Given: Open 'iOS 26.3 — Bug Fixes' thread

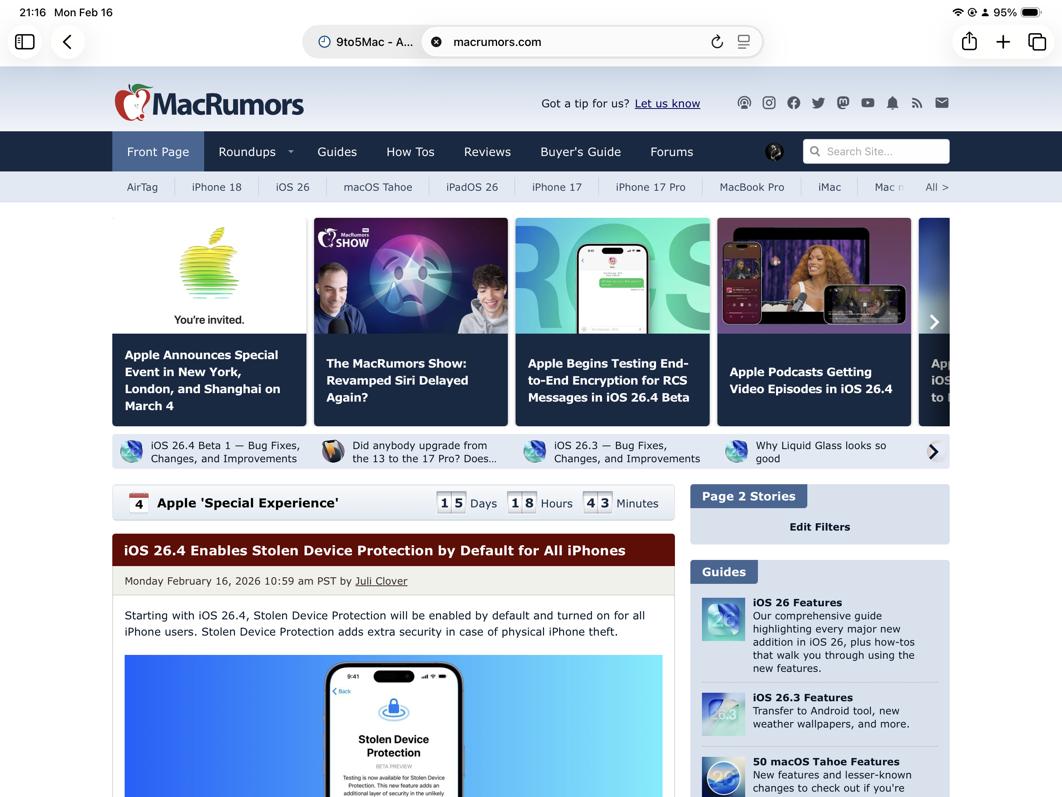Looking at the screenshot, I should [x=613, y=452].
